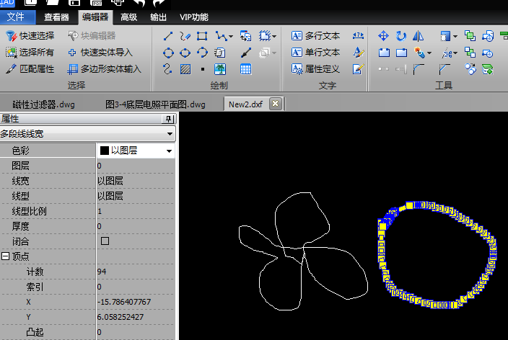
Task: Select the Ellipse drawing tool
Action: point(185,53)
